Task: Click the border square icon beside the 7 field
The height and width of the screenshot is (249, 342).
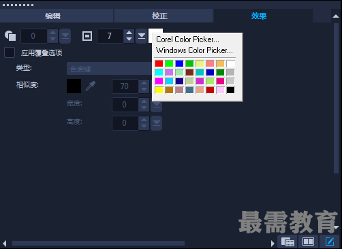Action: (87, 36)
